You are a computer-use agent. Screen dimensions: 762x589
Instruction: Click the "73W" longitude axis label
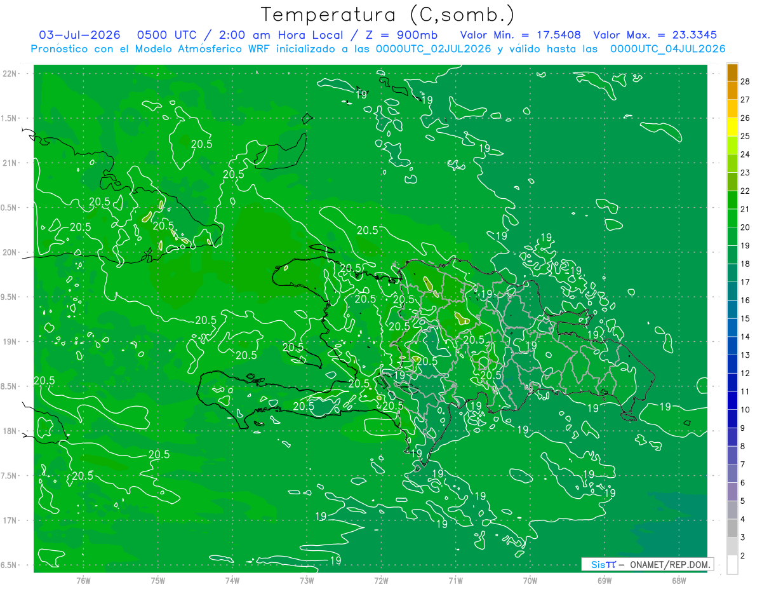307,581
